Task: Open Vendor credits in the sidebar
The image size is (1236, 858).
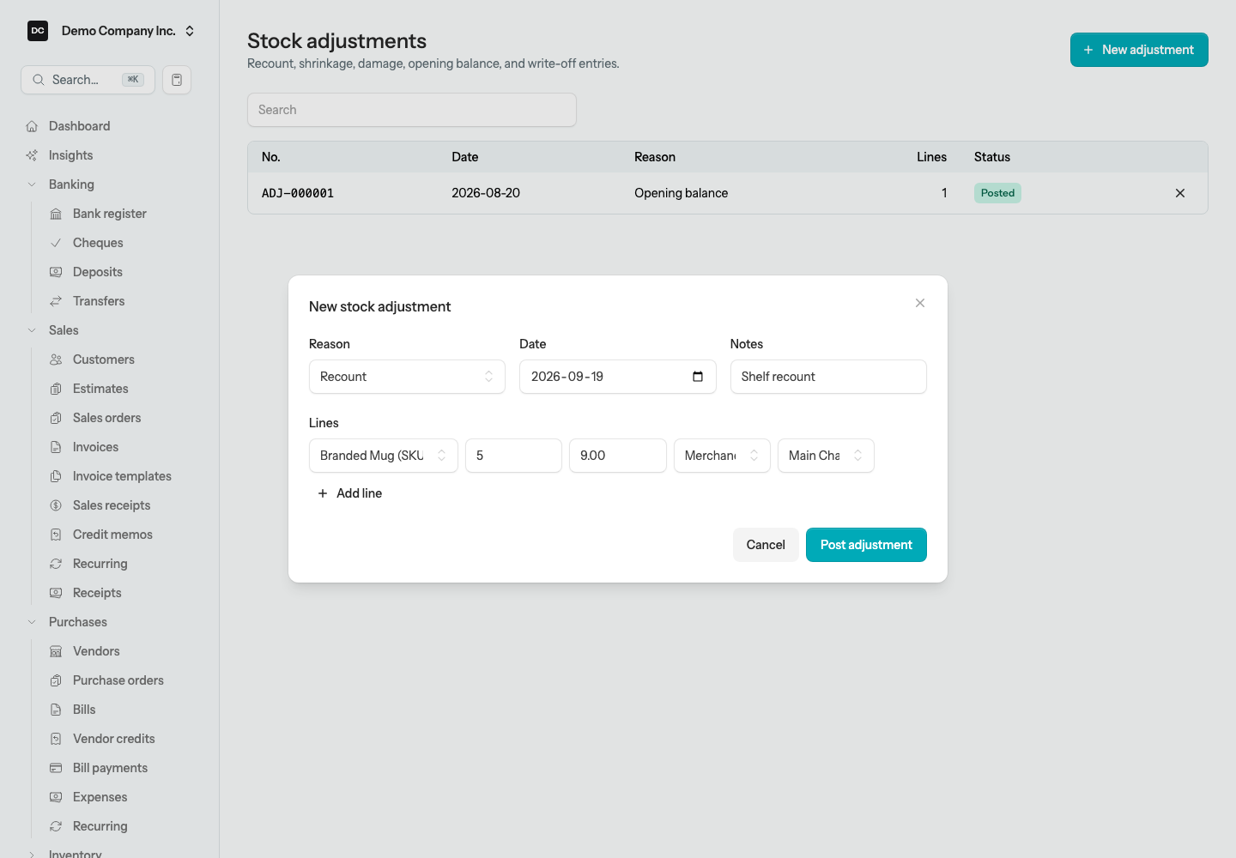Action: (113, 739)
